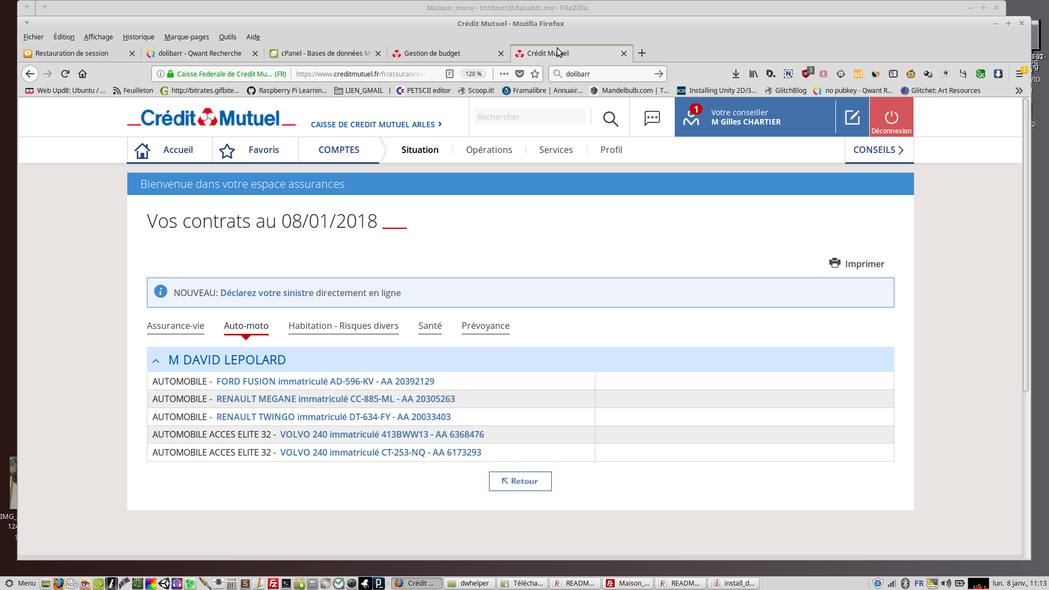The image size is (1049, 590).
Task: Open the messaging chat bubble icon
Action: tap(652, 118)
